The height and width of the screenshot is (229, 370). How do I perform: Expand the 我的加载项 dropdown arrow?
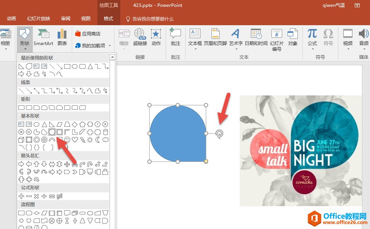(110, 46)
